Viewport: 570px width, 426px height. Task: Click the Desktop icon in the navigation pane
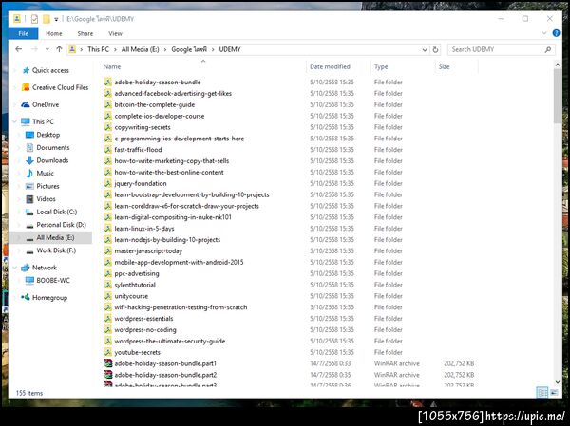pos(29,135)
